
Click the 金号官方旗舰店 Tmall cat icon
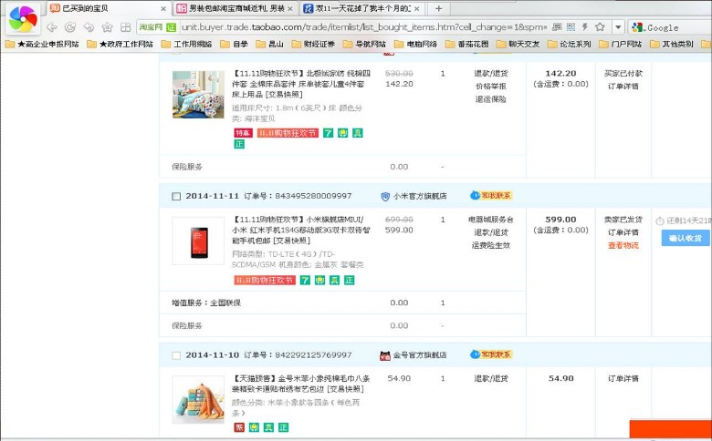(385, 355)
